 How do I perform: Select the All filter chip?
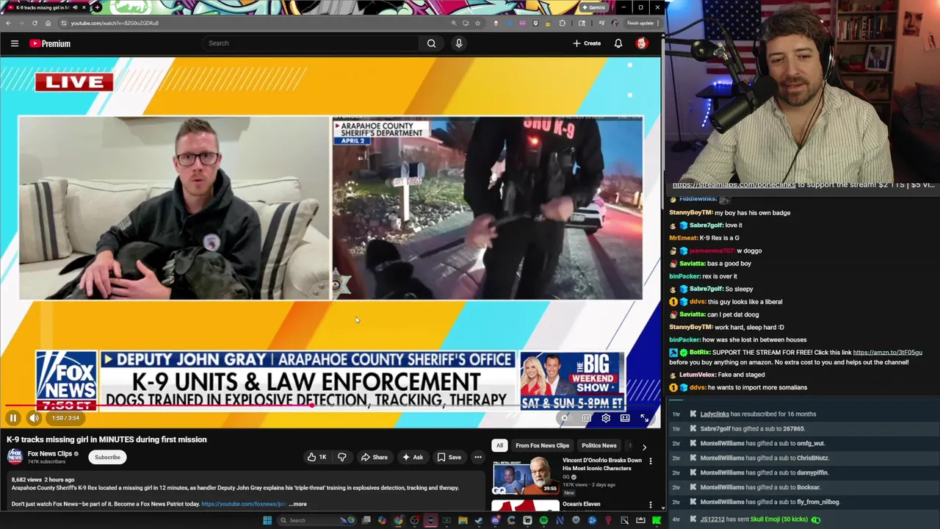499,445
